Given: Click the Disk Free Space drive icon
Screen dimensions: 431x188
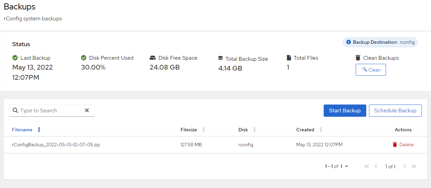Looking at the screenshot, I should [153, 58].
